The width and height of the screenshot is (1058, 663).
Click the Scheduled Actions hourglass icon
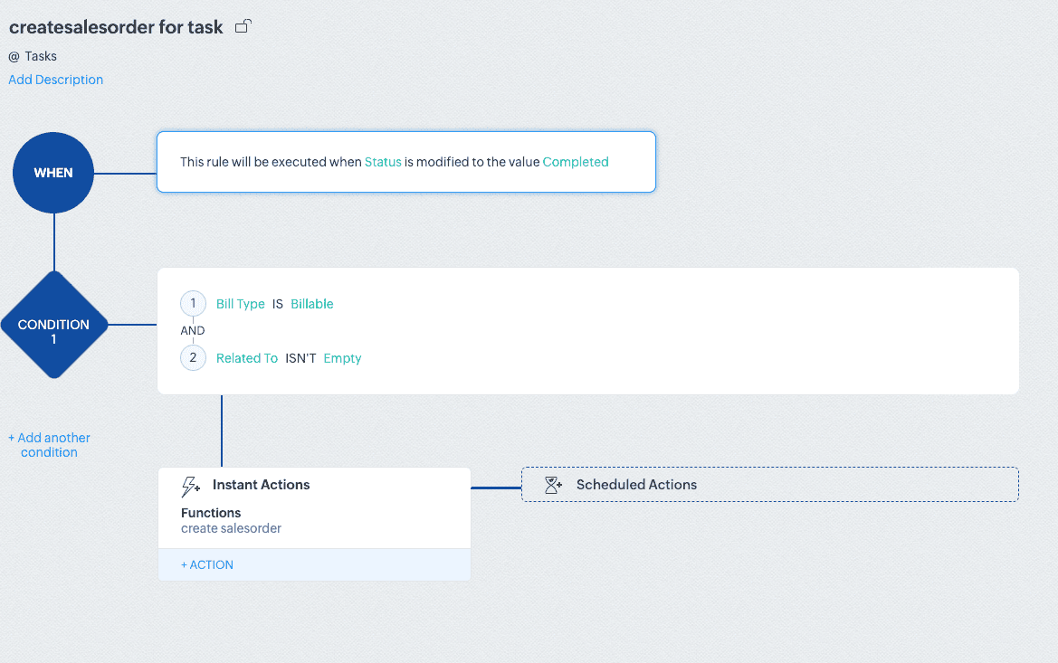pyautogui.click(x=554, y=485)
